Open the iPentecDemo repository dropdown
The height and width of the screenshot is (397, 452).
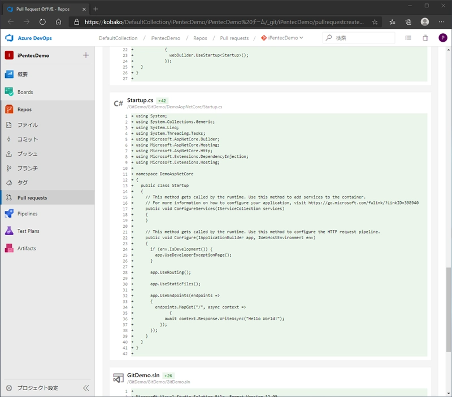[x=282, y=38]
